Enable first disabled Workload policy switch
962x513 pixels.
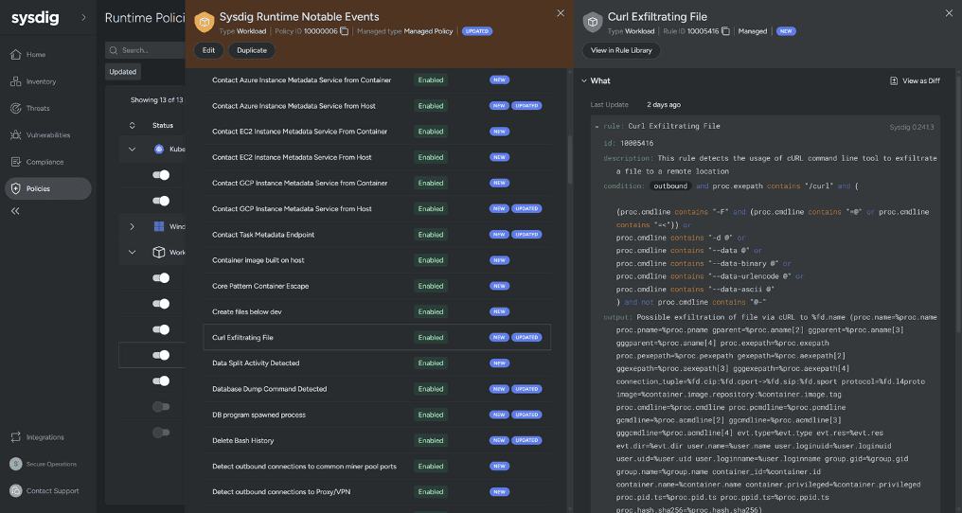pos(161,407)
